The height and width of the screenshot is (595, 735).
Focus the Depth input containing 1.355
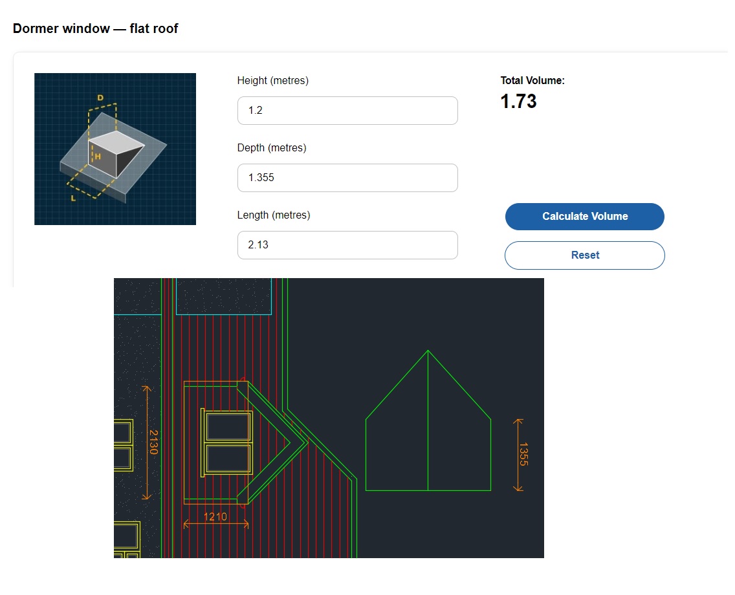tap(347, 178)
